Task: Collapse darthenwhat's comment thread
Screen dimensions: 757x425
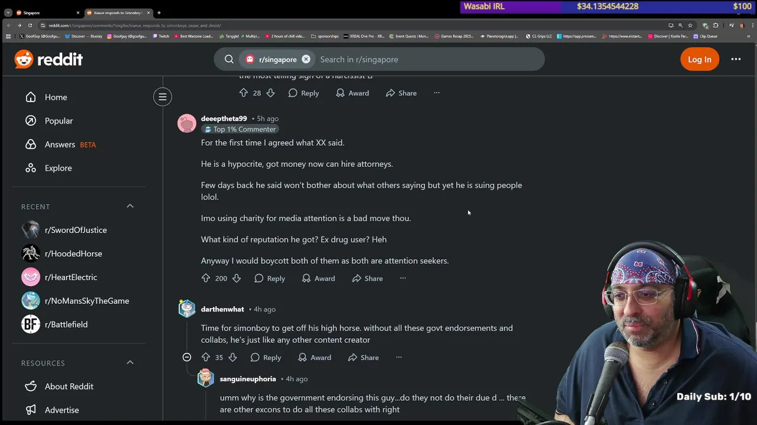Action: (187, 357)
